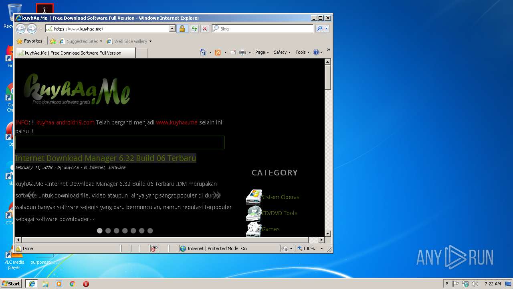Click the IE Back navigation button
This screenshot has height=289, width=513.
(20, 28)
